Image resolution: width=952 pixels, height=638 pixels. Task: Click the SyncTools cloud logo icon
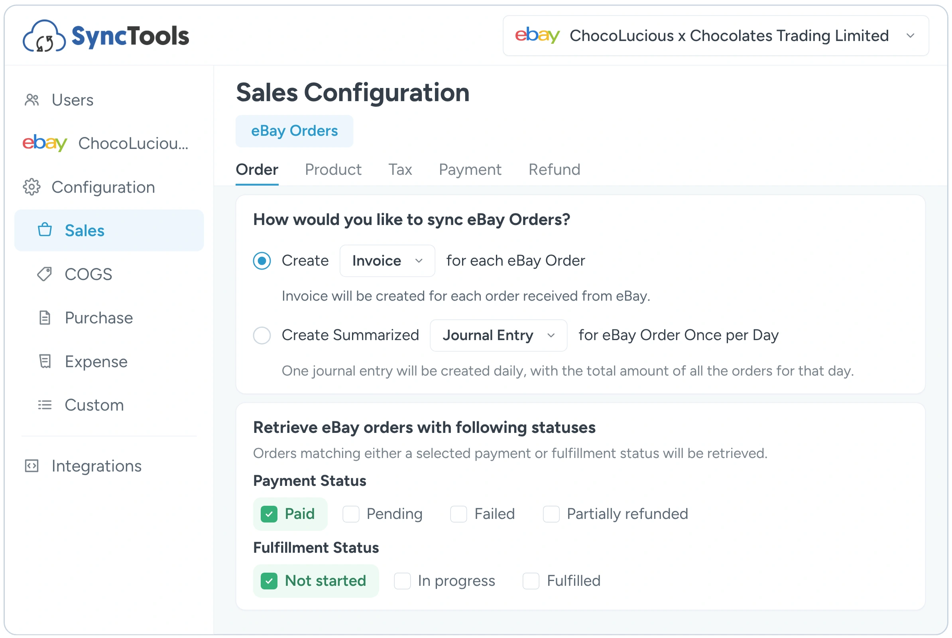pos(44,36)
